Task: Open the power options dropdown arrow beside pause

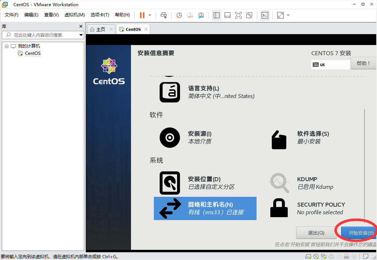Action: [x=150, y=15]
